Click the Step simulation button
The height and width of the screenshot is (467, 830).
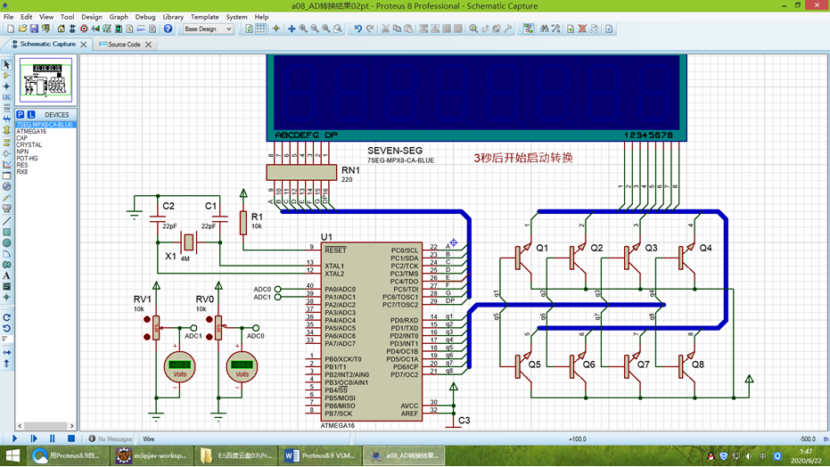coord(34,438)
